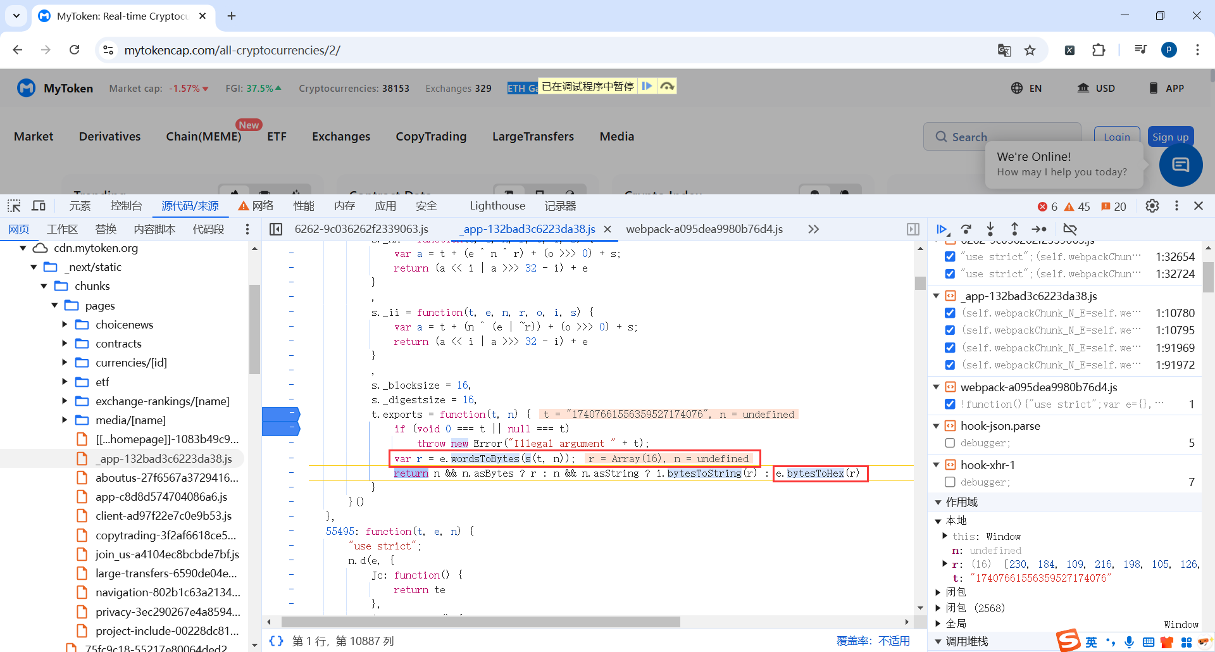Open the Lighthouse panel tab
The height and width of the screenshot is (652, 1215).
pyautogui.click(x=497, y=206)
